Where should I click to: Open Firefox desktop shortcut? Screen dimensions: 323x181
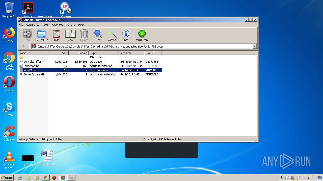pyautogui.click(x=9, y=35)
